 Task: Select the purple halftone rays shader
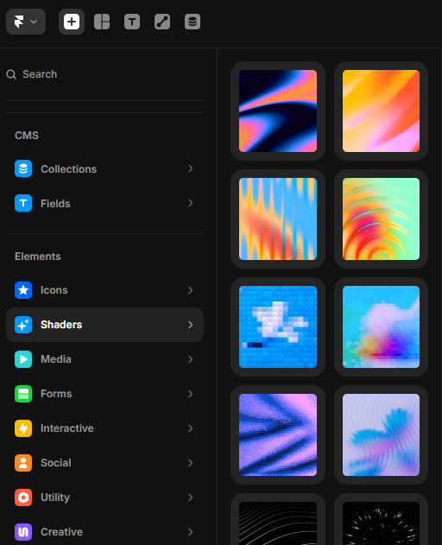pyautogui.click(x=278, y=434)
